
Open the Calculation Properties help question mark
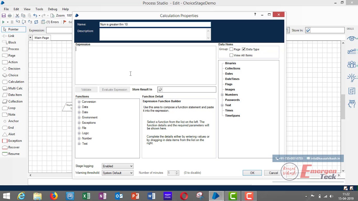255,15
